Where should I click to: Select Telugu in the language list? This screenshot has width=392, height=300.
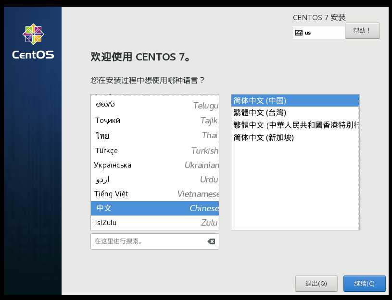pos(155,105)
